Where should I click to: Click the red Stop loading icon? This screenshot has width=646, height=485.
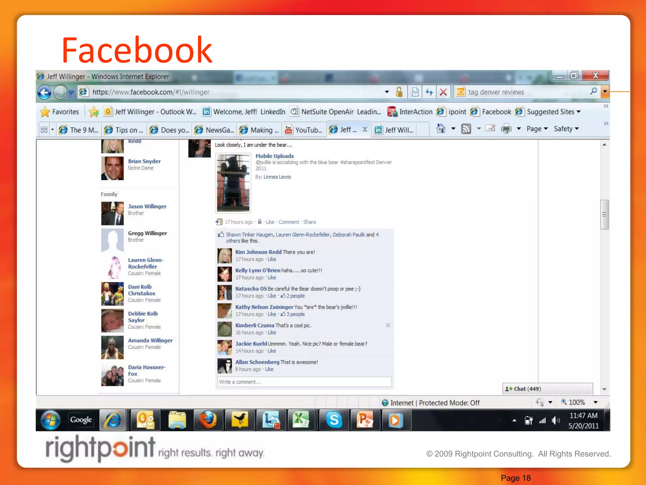tap(443, 92)
